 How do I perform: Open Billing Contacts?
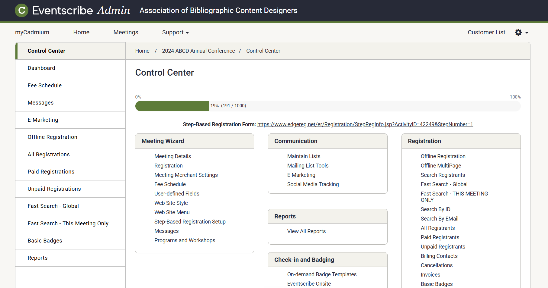pos(439,256)
